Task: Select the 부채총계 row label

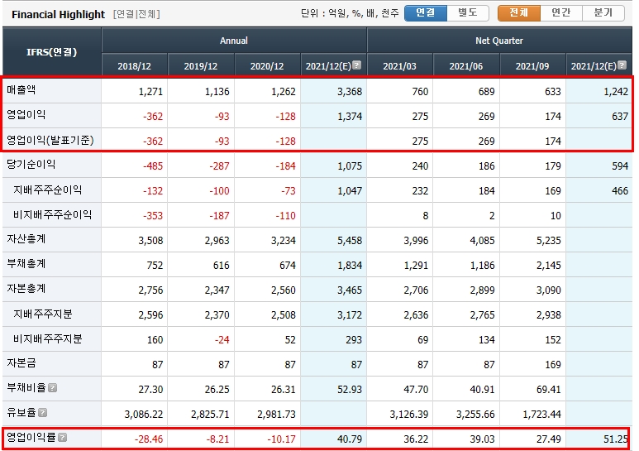Action: [x=26, y=264]
